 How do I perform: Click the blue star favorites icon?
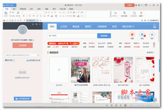point(152,34)
